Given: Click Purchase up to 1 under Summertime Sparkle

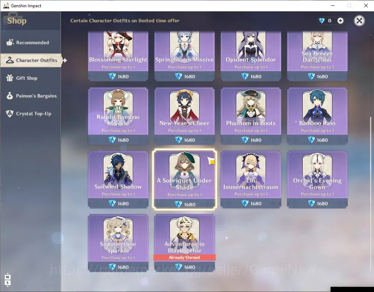Looking at the screenshot, I should (x=118, y=257).
